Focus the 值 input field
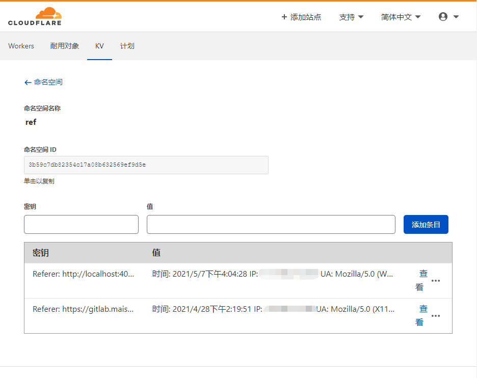This screenshot has width=477, height=378. click(x=271, y=225)
